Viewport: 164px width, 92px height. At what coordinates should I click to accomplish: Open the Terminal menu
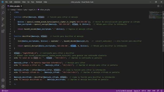39,2
